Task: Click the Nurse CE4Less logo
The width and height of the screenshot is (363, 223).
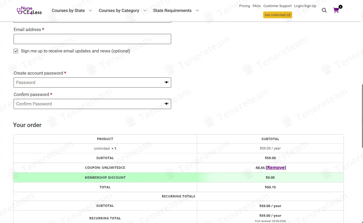Action: click(x=29, y=10)
